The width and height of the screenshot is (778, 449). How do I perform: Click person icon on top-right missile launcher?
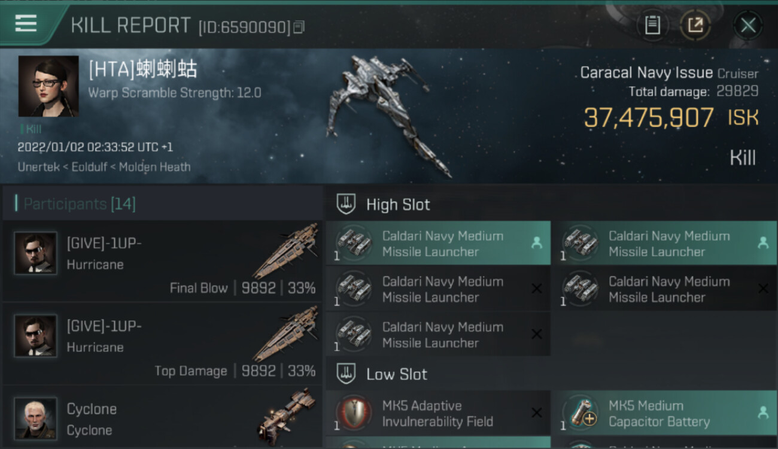tap(763, 243)
